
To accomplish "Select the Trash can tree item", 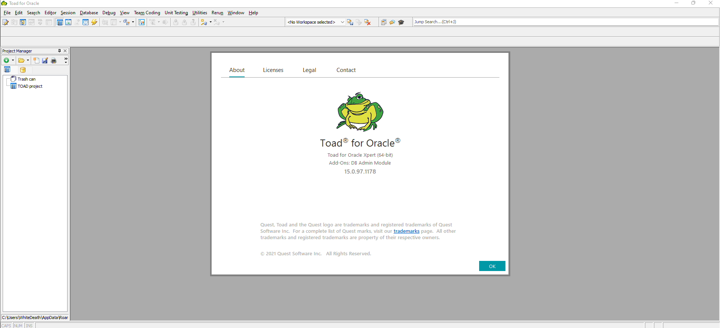I will pos(26,79).
